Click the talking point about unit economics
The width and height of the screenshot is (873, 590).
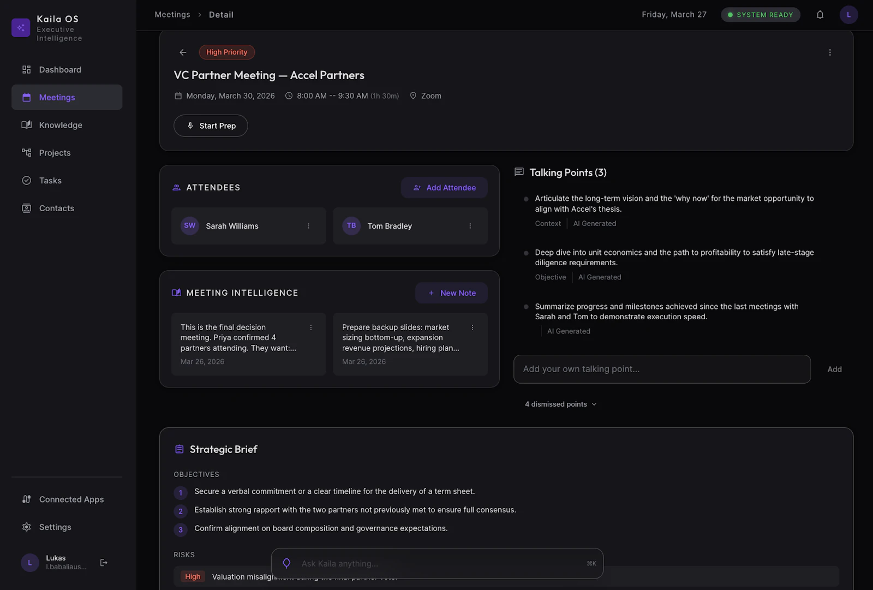click(x=674, y=258)
